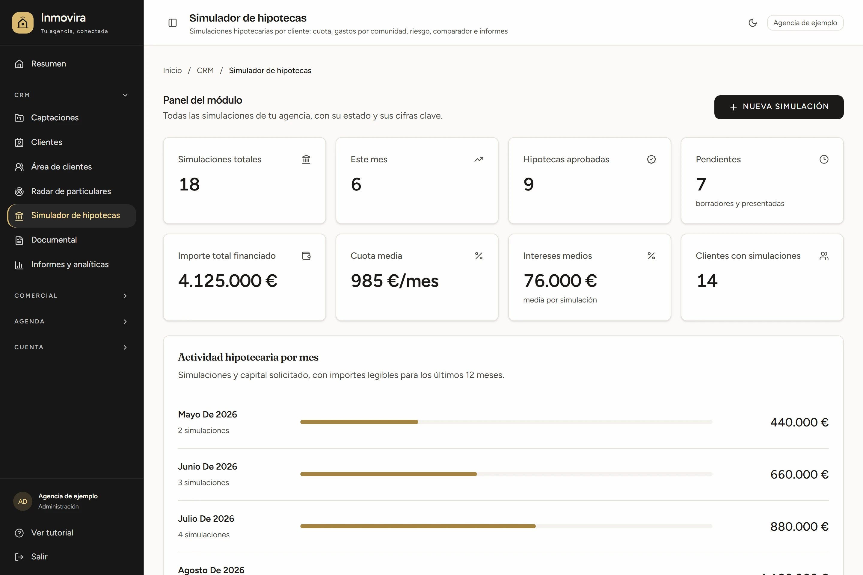Click the users icon in the Clientes con simulaciones card
863x575 pixels.
[824, 255]
